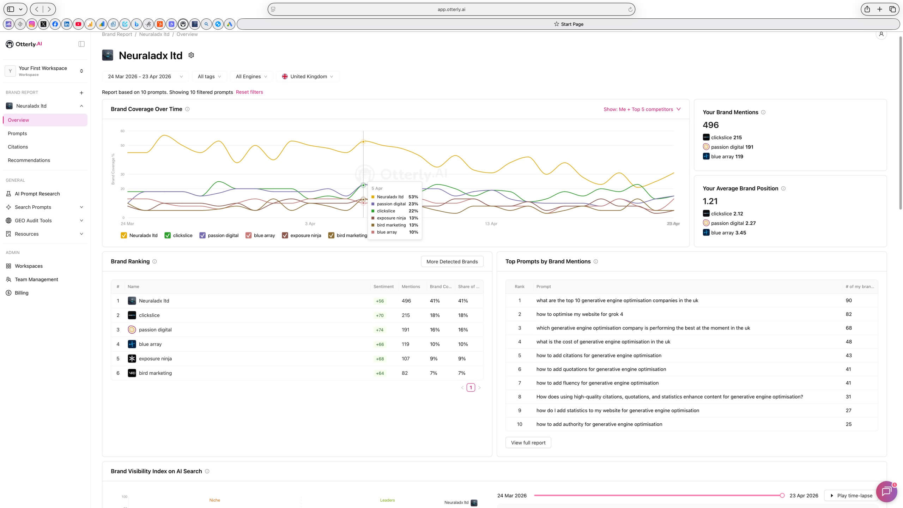Screen dimensions: 903x508
Task: Add a new brand report with plus icon
Action: pos(81,93)
